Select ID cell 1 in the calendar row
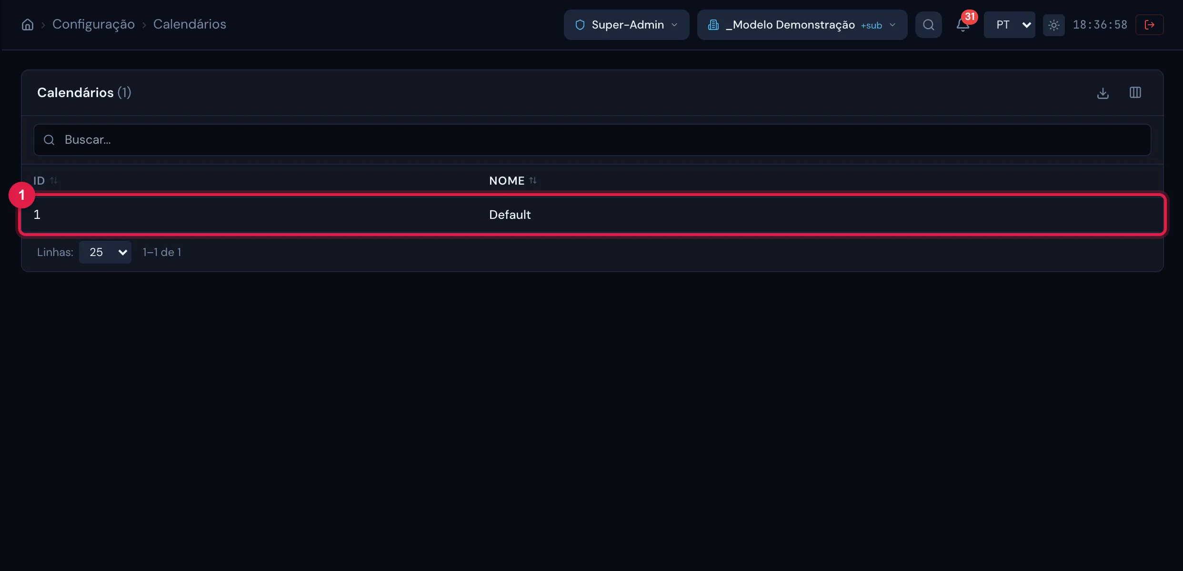 pyautogui.click(x=37, y=215)
